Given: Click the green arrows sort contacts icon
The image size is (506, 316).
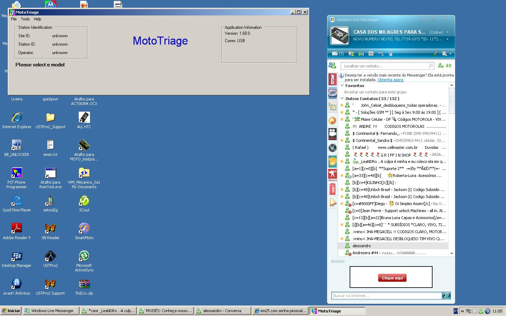Looking at the screenshot, I should [449, 65].
